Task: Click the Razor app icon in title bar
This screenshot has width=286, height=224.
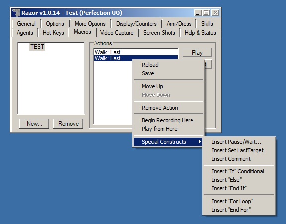Action: click(16, 13)
